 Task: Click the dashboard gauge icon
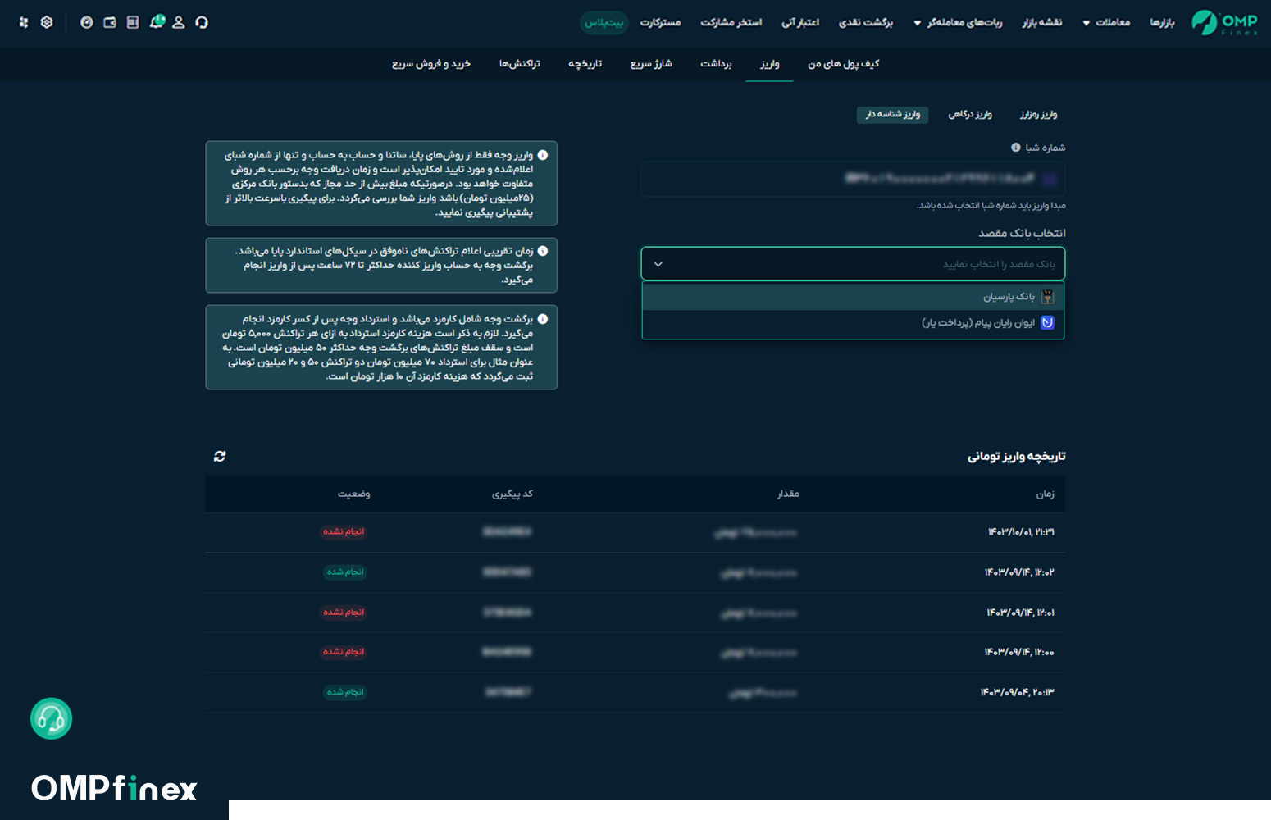point(86,22)
